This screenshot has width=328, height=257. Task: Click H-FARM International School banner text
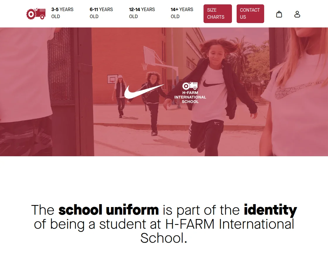click(190, 97)
